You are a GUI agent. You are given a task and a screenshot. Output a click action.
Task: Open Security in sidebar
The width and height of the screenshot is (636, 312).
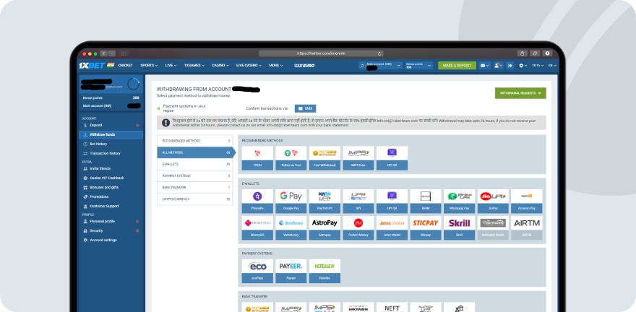111,231
